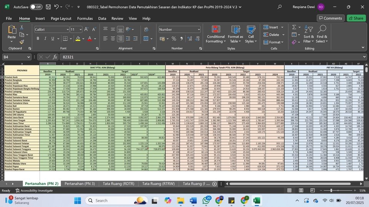The image size is (369, 207).
Task: Click the Format Painter brush icon
Action: coord(22,42)
